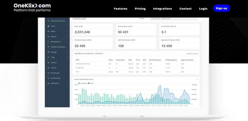Open the Pricing nav item
Image resolution: width=248 pixels, height=121 pixels.
140,9
